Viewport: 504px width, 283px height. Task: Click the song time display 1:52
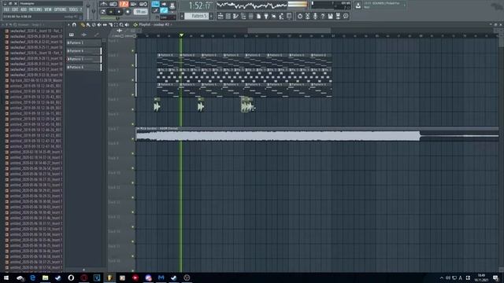(x=196, y=6)
